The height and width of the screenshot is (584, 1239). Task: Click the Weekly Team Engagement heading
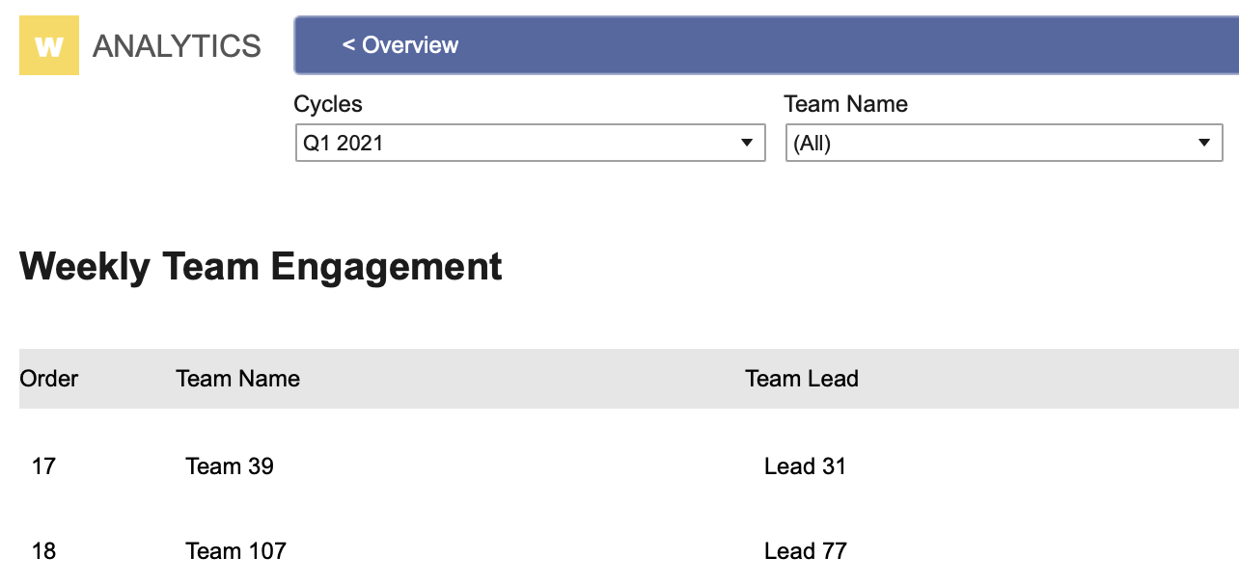pos(261,266)
